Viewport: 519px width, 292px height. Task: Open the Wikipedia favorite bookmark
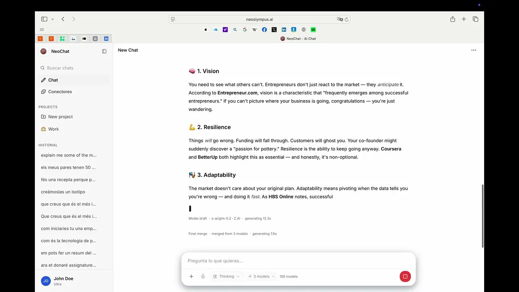coord(255,30)
